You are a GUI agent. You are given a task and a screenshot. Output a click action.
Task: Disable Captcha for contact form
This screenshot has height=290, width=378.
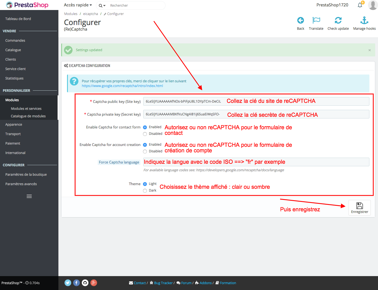145,134
